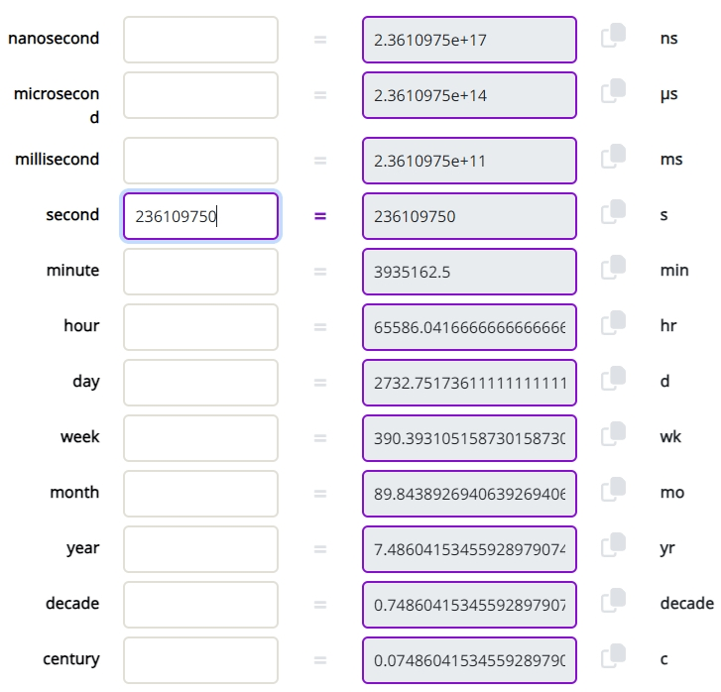Copy the year result value
The width and height of the screenshot is (721, 692).
pos(614,544)
